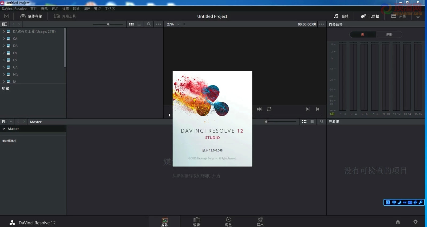Toggle the Metadata (元数据) panel
This screenshot has height=227, width=427.
click(x=370, y=16)
